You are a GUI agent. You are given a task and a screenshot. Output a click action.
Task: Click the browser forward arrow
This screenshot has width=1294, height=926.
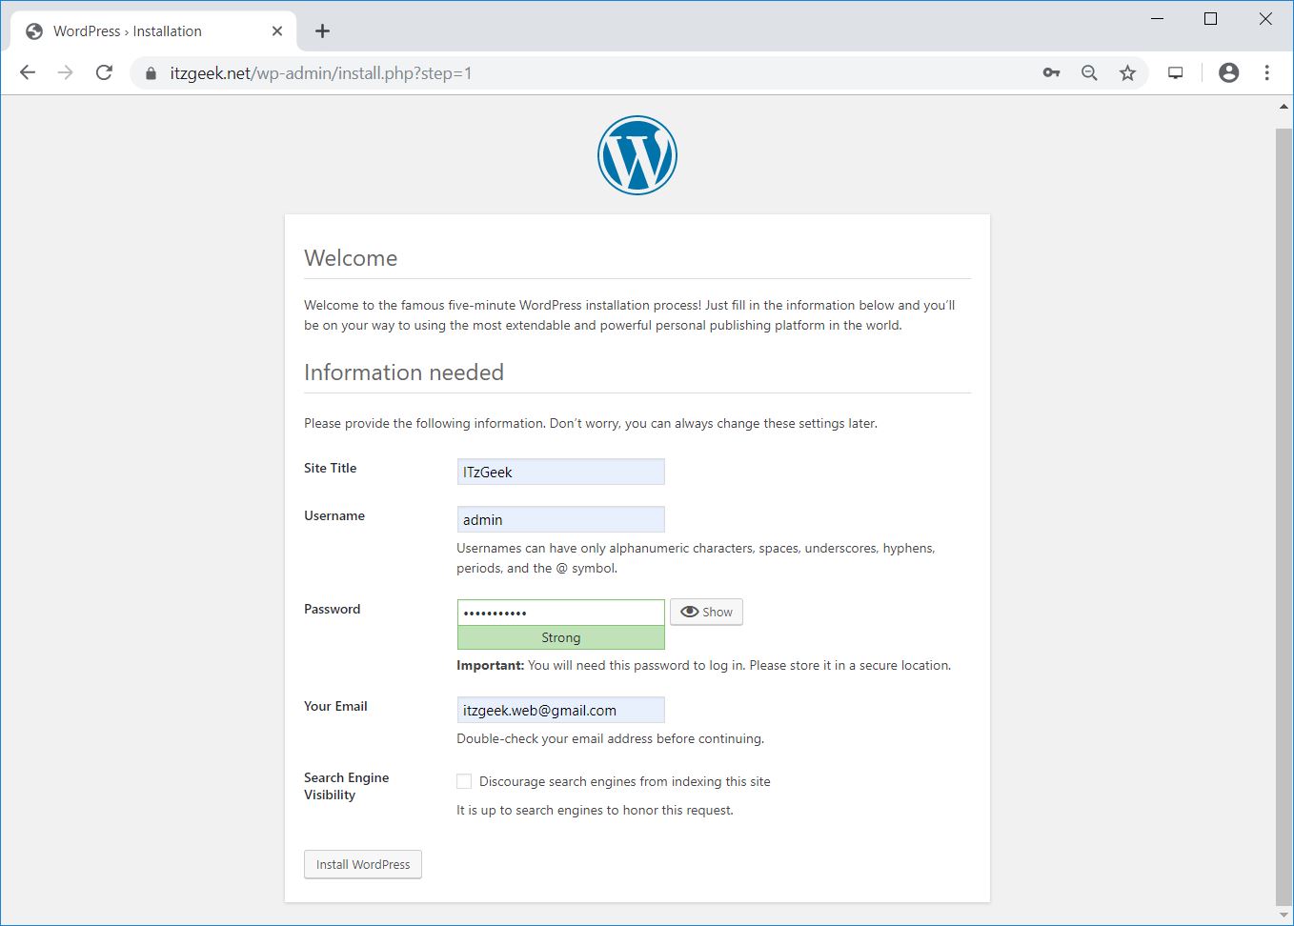point(65,72)
